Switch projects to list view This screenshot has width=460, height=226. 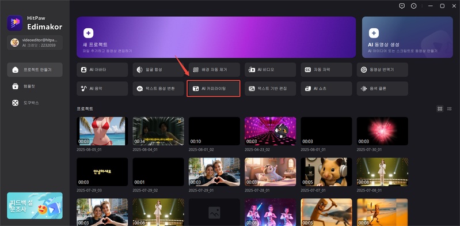[x=450, y=109]
